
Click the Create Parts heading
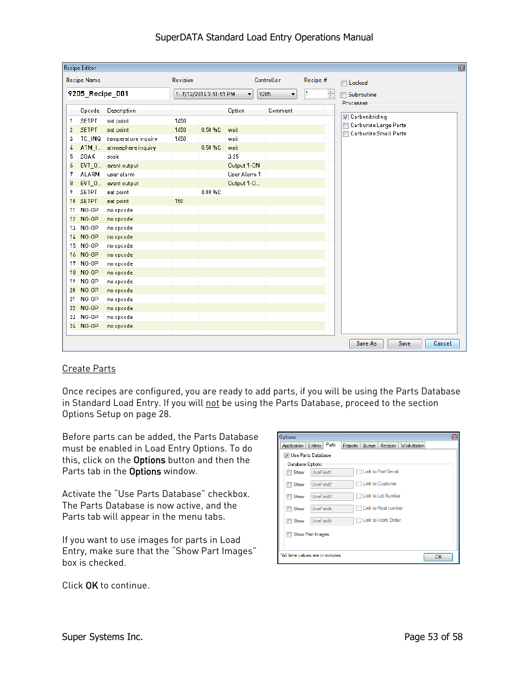coord(89,369)
